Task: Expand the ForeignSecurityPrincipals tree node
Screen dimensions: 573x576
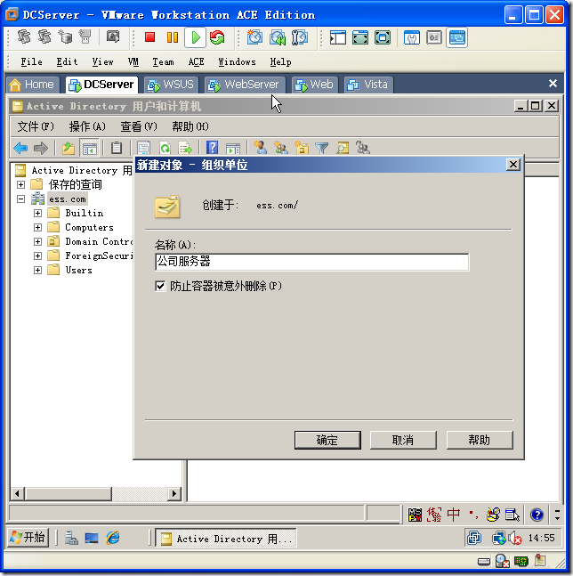Action: (37, 256)
